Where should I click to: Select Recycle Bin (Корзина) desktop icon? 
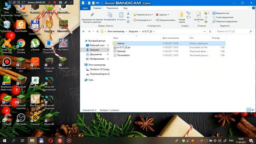click(x=7, y=26)
